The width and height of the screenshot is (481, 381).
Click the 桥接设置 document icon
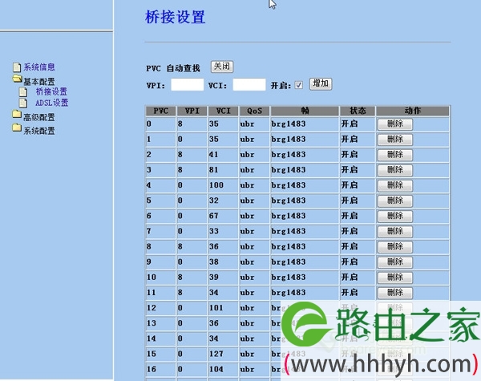tap(23, 91)
